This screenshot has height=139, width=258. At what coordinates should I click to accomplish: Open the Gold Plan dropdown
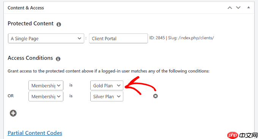pos(107,85)
